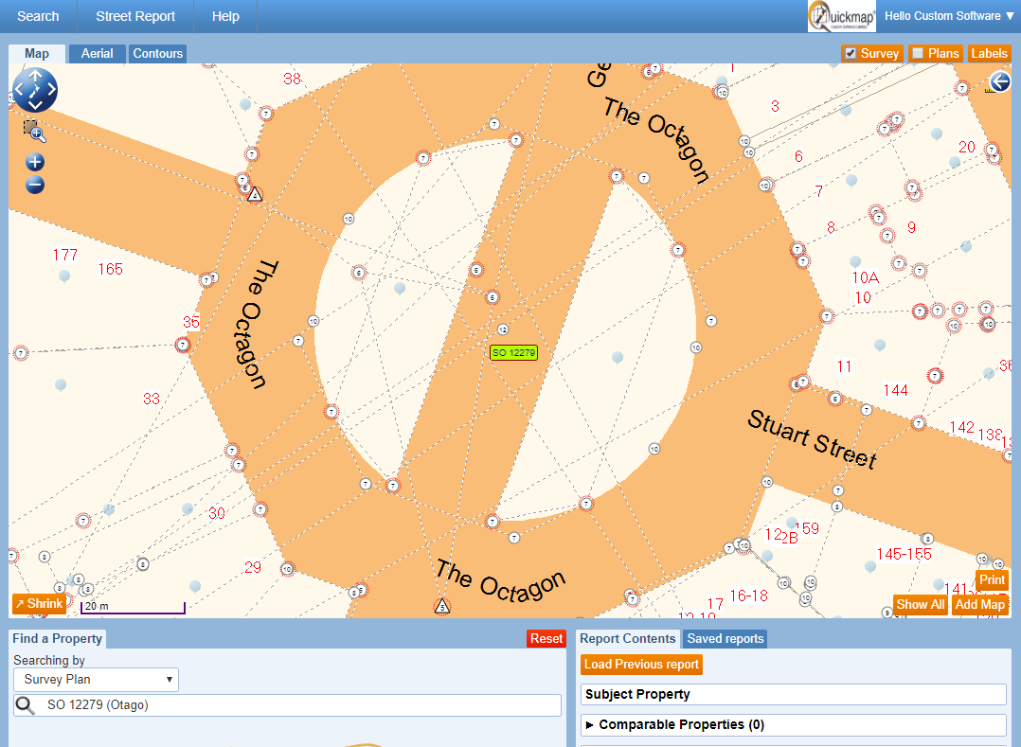1021x747 pixels.
Task: Click property number 144 on map
Action: click(895, 390)
